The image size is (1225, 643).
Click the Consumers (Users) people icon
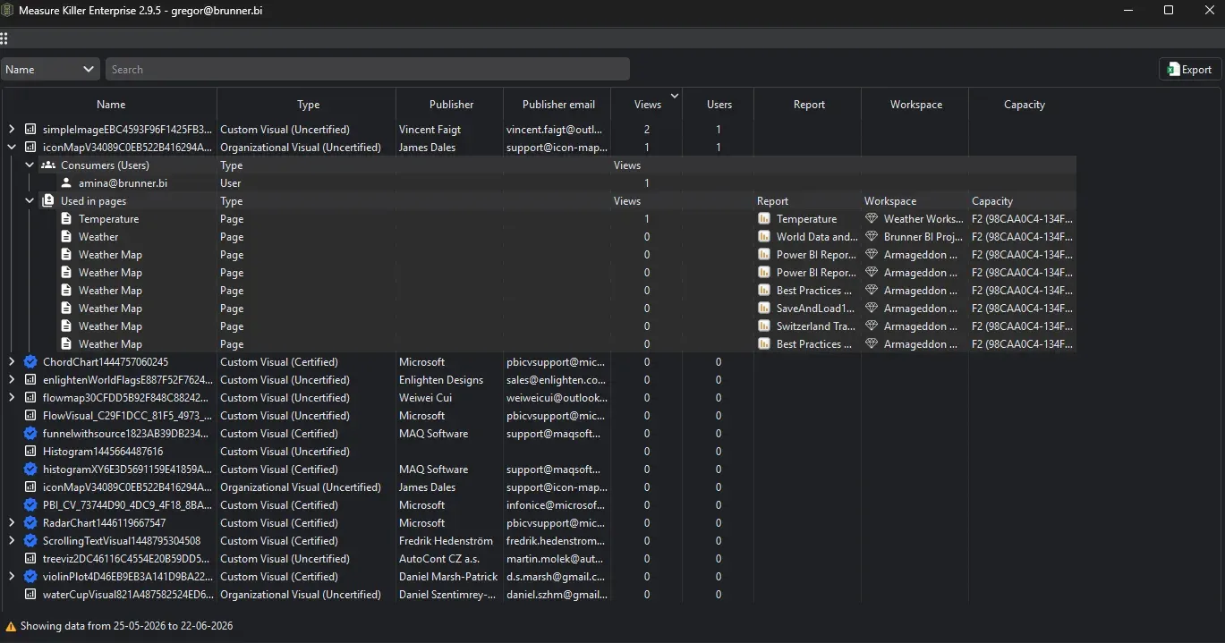click(48, 165)
